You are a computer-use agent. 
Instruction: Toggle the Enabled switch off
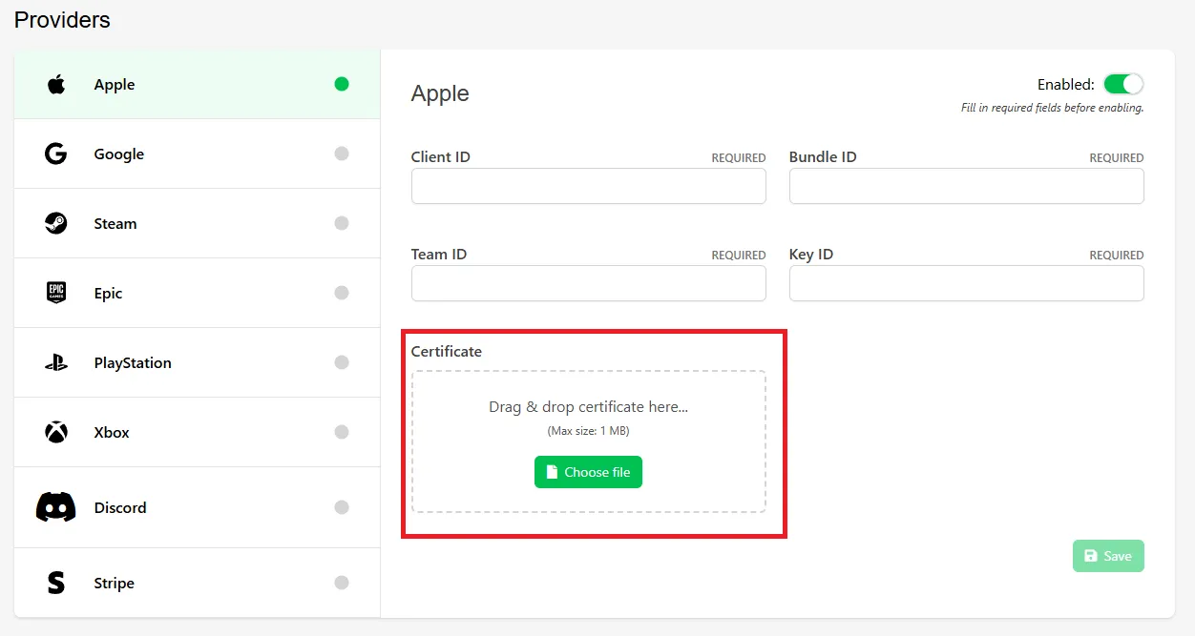pos(1123,84)
